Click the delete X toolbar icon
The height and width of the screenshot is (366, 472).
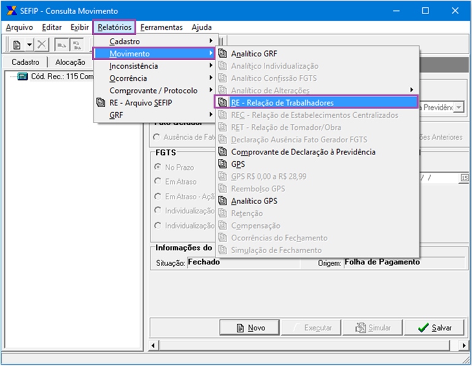click(42, 45)
